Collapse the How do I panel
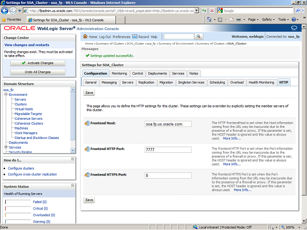The width and height of the screenshot is (307, 230). click(x=72, y=160)
